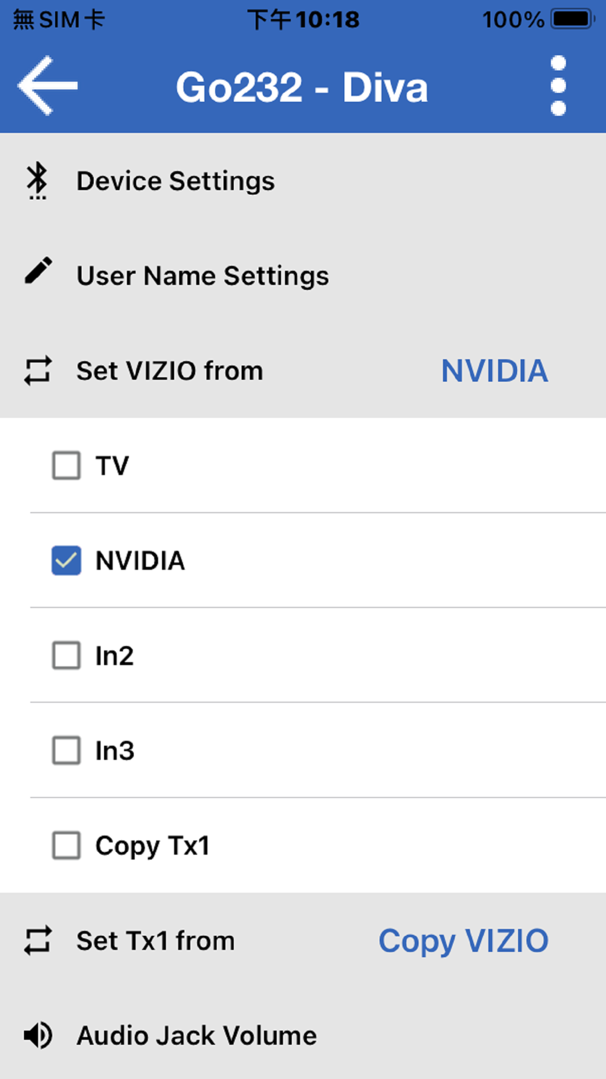Uncheck the NVIDIA checkbox
The height and width of the screenshot is (1079, 606).
[67, 560]
